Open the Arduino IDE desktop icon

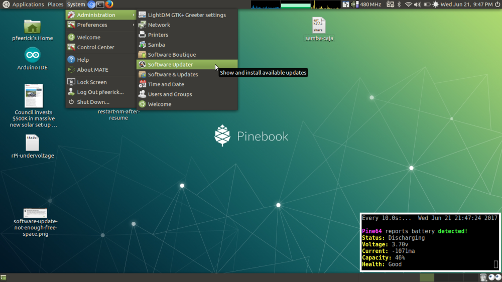pos(33,55)
